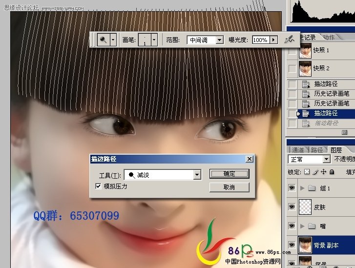Click 取消 in 描边路径 dialog
This screenshot has width=355, height=268.
pos(229,187)
